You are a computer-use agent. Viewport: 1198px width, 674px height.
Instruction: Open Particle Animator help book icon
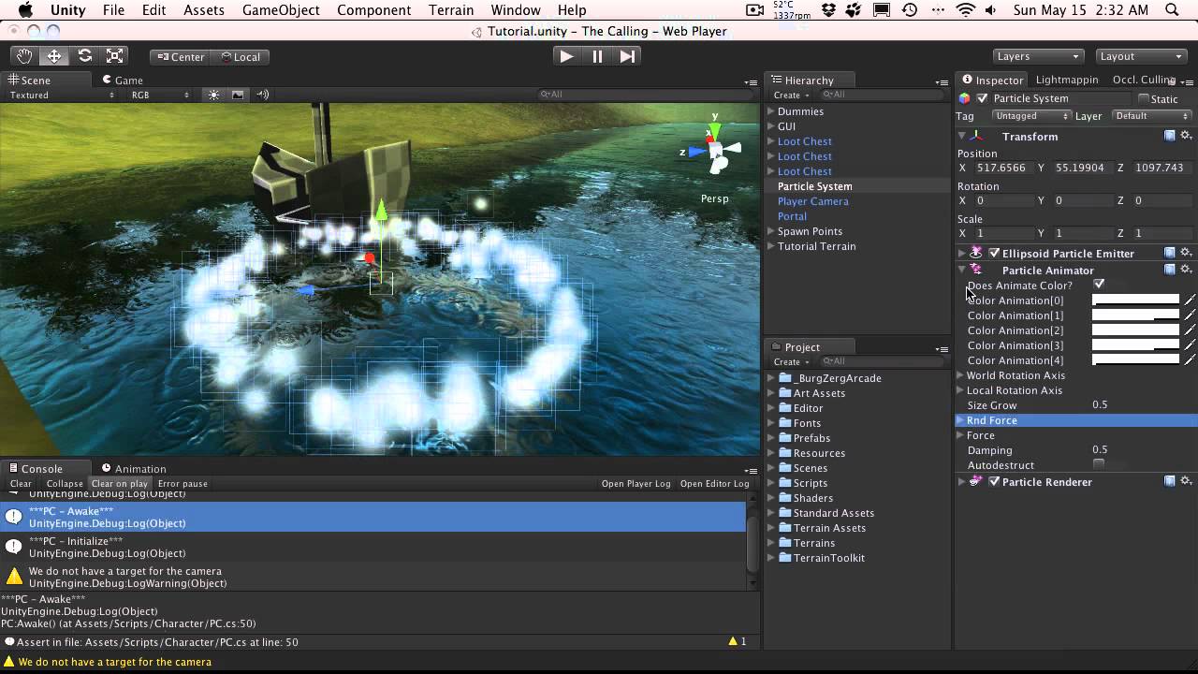click(x=1170, y=270)
